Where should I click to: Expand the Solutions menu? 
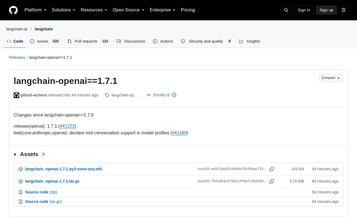coord(64,10)
